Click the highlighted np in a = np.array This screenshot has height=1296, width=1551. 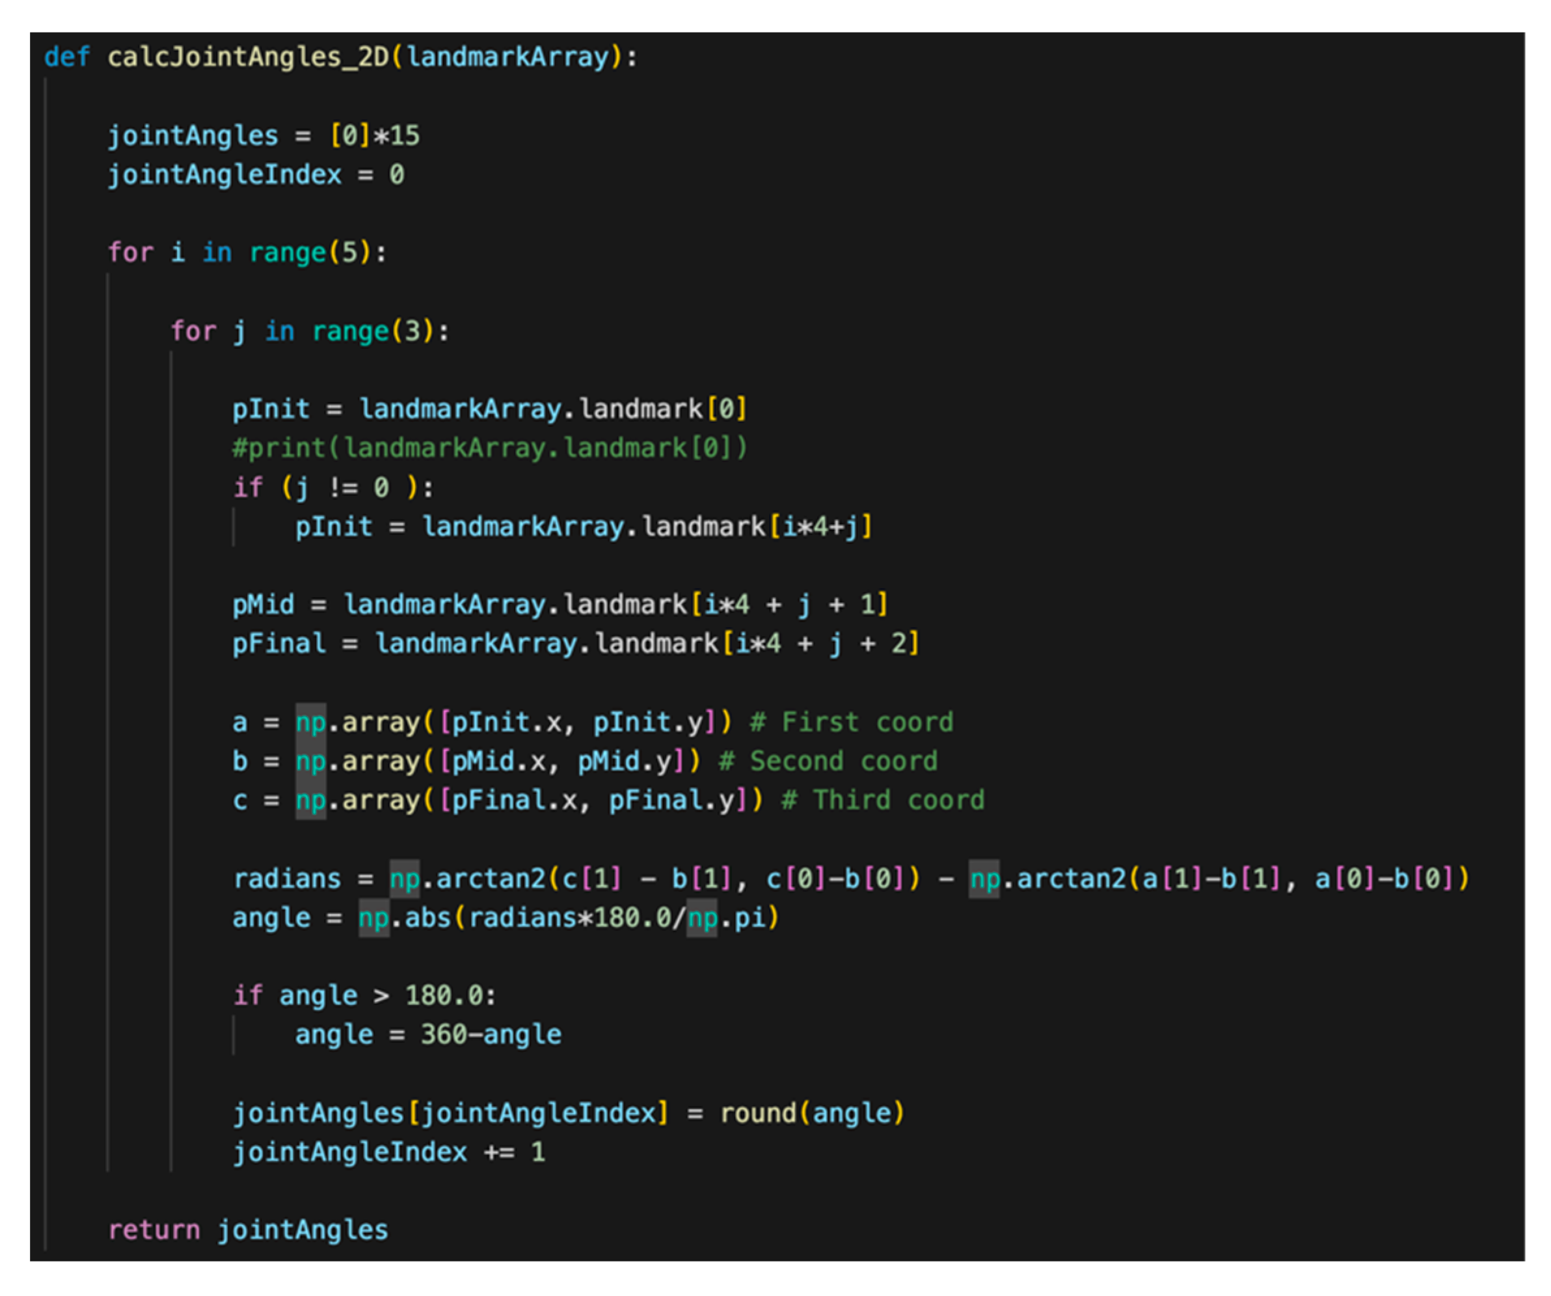(x=310, y=722)
